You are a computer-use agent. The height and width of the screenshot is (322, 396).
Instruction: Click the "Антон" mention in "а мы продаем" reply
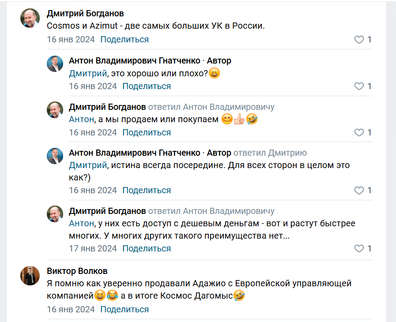click(81, 119)
